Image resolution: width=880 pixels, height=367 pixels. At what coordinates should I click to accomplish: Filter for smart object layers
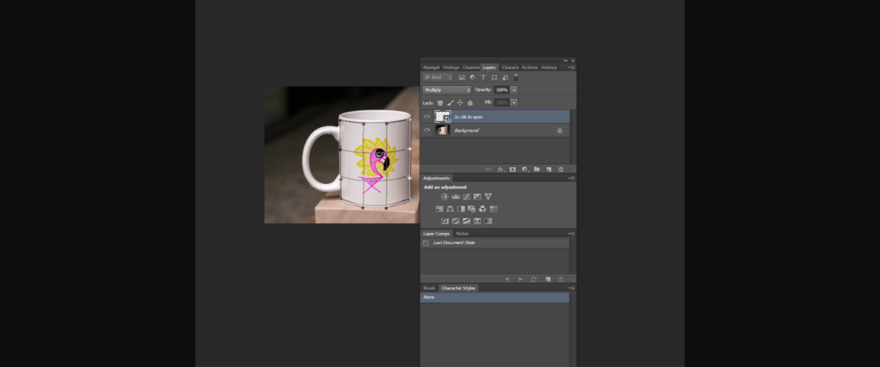(x=505, y=77)
